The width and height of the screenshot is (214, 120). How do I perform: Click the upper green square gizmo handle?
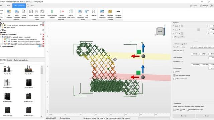139,52
